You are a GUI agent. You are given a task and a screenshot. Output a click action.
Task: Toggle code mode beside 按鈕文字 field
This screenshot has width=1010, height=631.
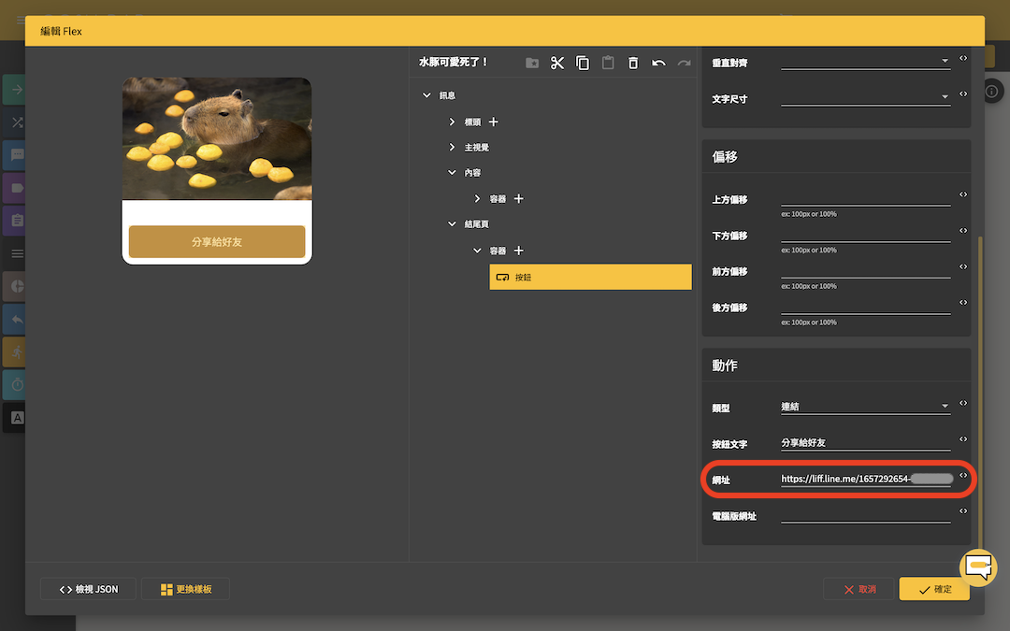(963, 439)
